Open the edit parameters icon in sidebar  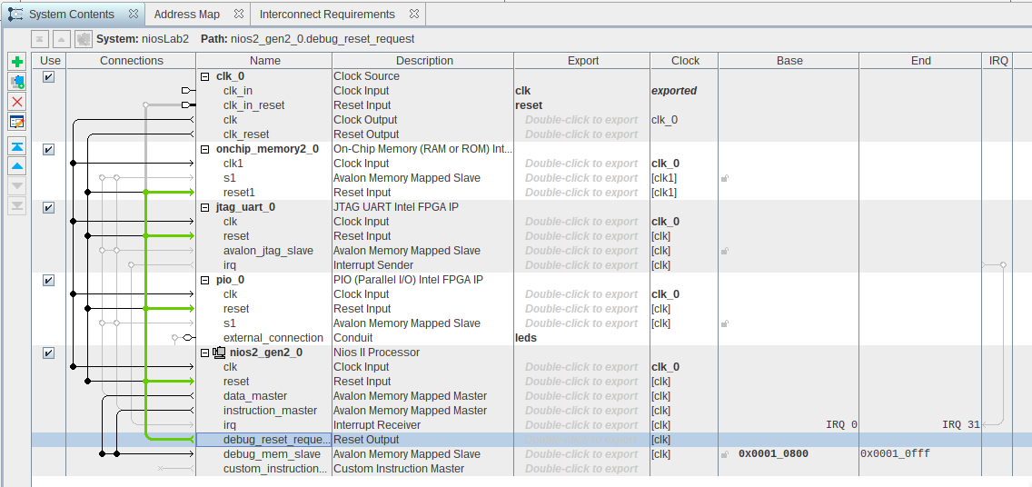(x=18, y=121)
